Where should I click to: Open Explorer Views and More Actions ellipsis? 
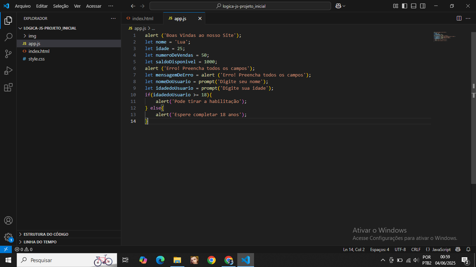[x=113, y=18]
